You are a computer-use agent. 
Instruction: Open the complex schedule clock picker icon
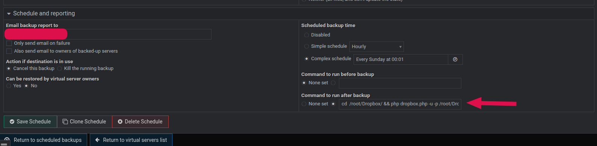(x=455, y=59)
